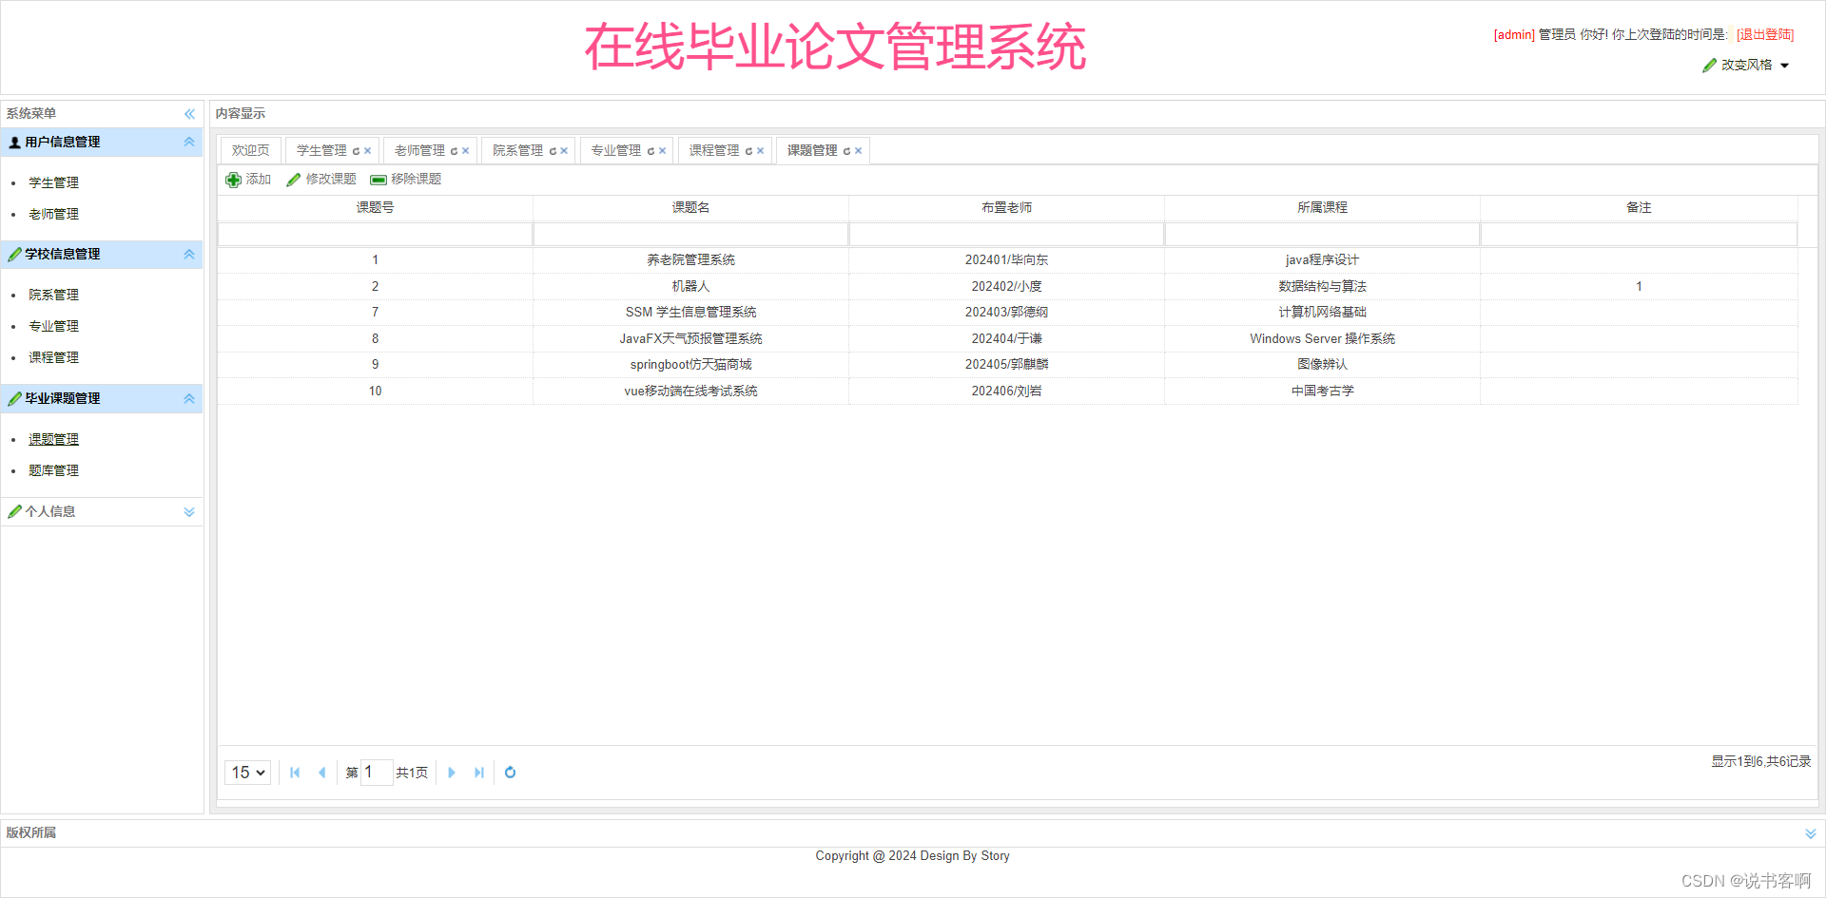Click the pencil icon for 修改课题

[294, 180]
